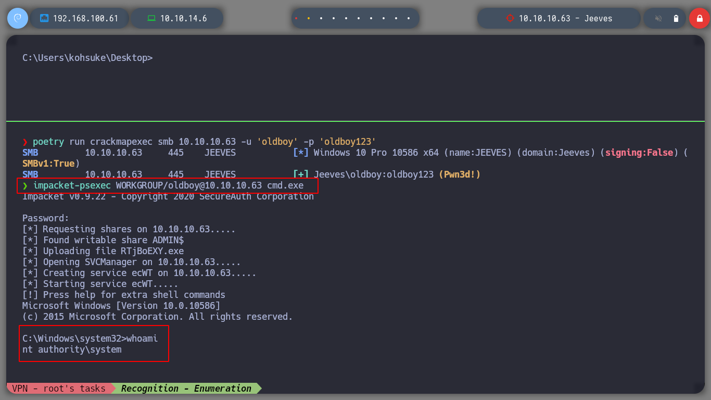Click the 'Uploading file RTjBoEXY.exe' line
The height and width of the screenshot is (400, 711).
103,251
